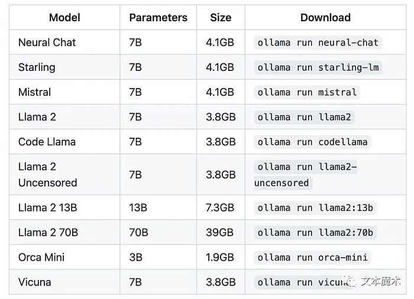Select the 'ollama run starling-lm' command
Screen dimensions: 414x299
coord(318,67)
